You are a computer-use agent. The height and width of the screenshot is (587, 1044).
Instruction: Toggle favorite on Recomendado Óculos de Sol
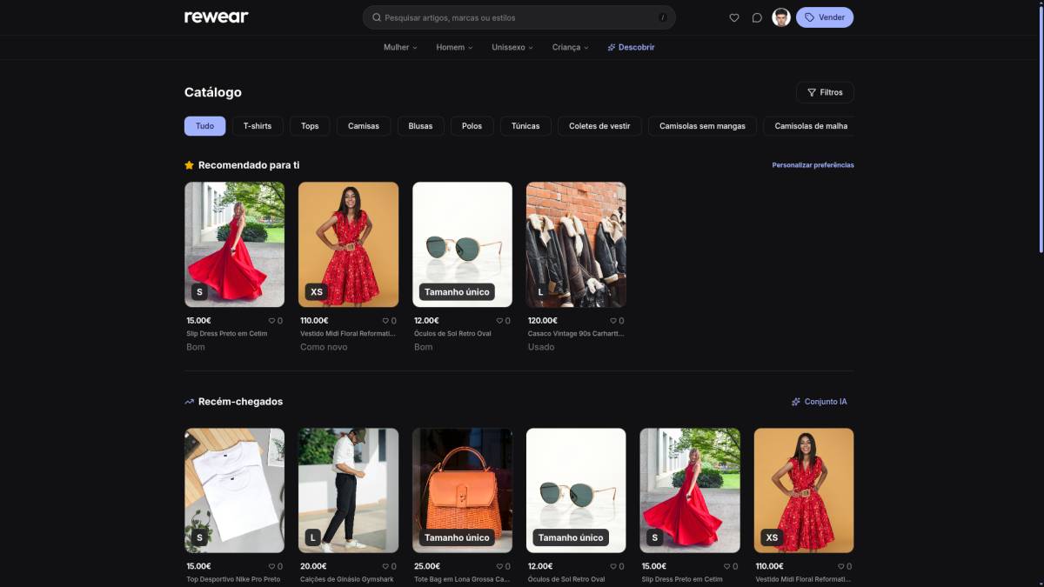click(x=499, y=321)
